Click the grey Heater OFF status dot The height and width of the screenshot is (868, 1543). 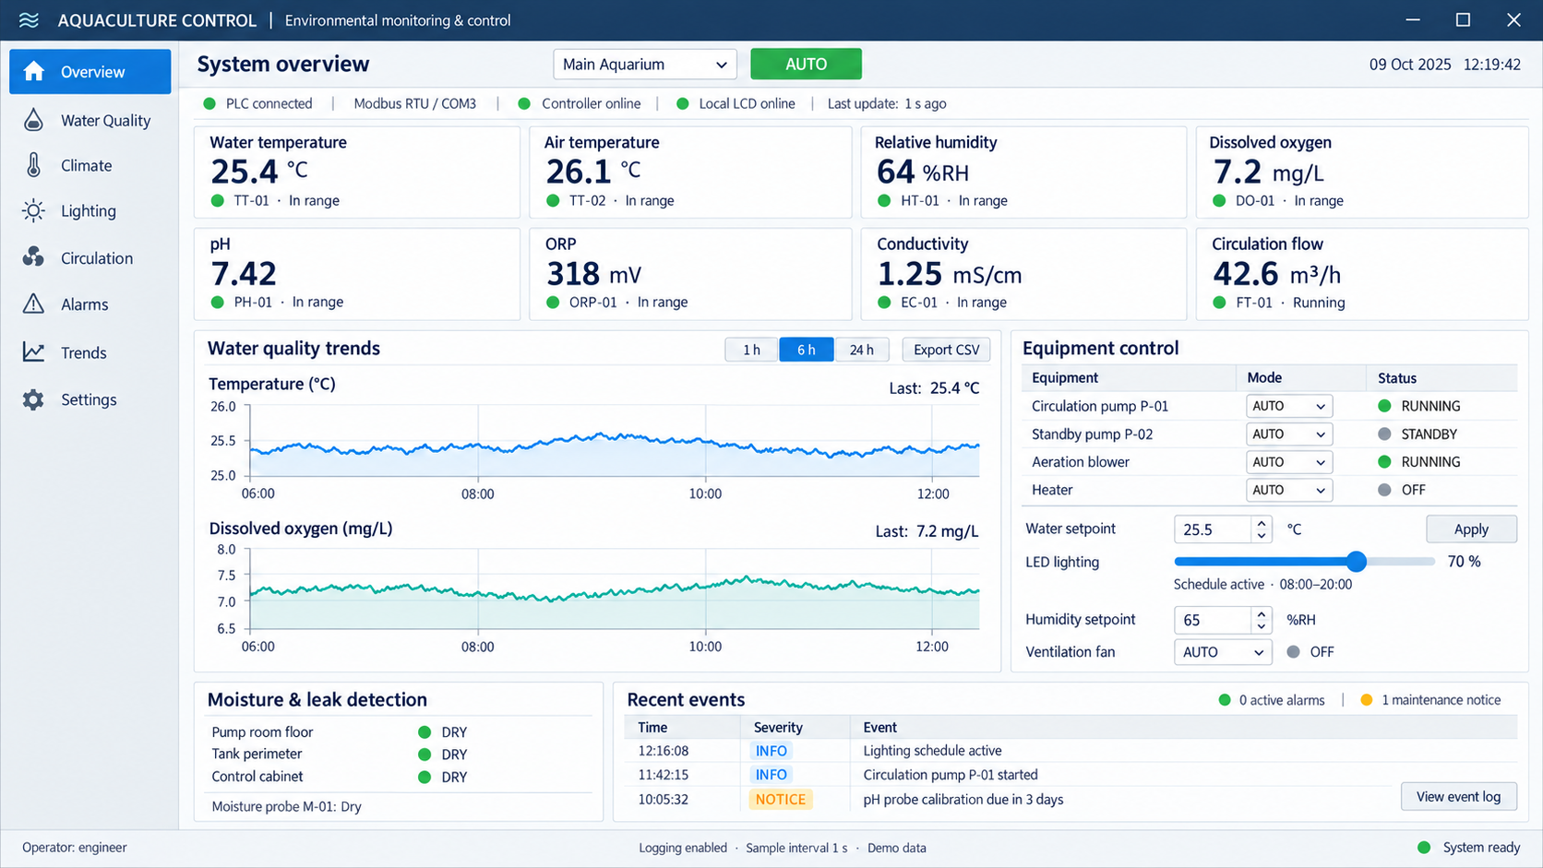[1384, 490]
